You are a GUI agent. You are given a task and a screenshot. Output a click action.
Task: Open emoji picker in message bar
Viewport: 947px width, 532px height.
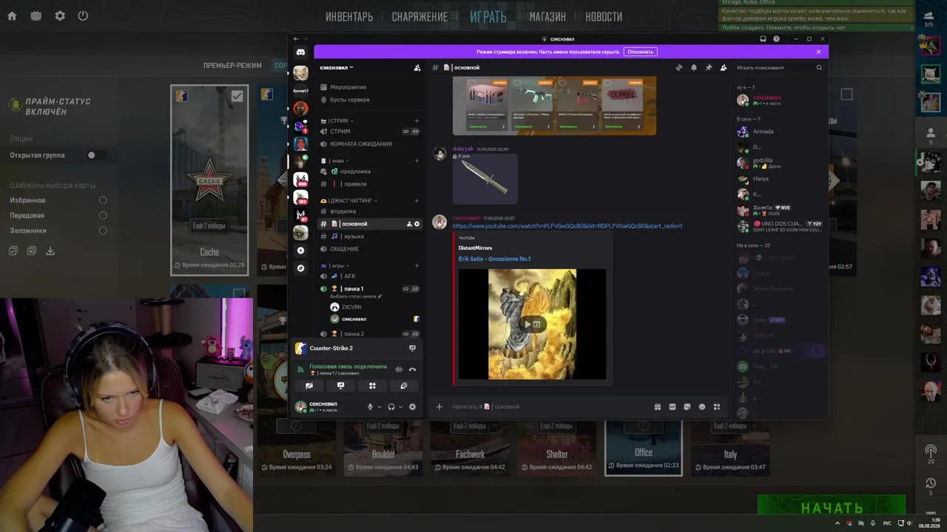tap(701, 406)
